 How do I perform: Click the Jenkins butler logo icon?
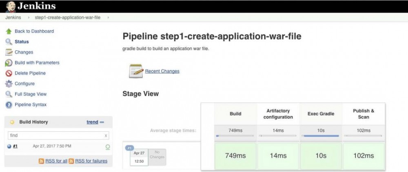pos(11,7)
